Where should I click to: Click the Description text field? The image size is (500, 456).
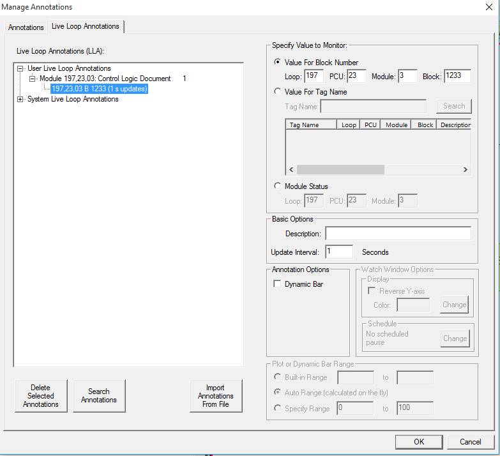[x=397, y=234]
